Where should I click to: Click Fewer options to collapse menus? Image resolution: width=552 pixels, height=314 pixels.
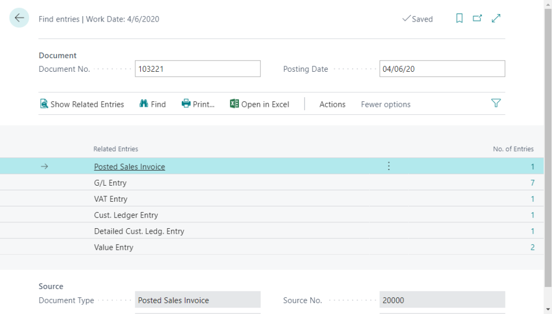[385, 104]
